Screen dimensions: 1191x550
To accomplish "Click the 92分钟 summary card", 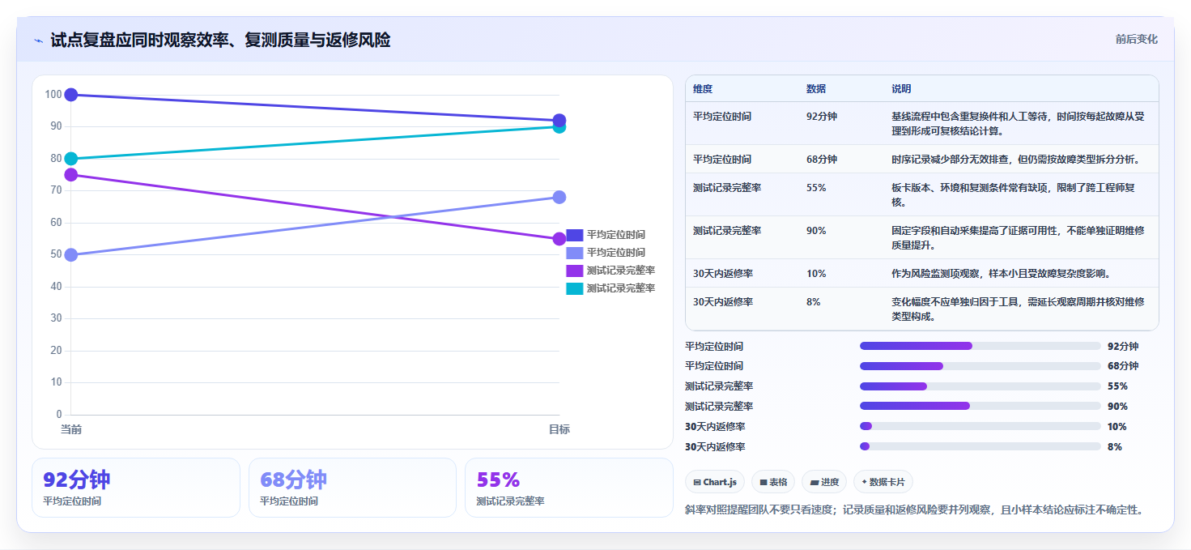I will (136, 488).
